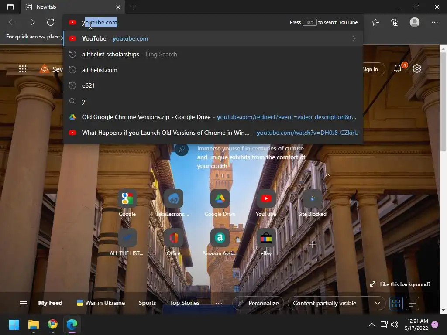
Task: Select the Sports feed tab
Action: (147, 303)
